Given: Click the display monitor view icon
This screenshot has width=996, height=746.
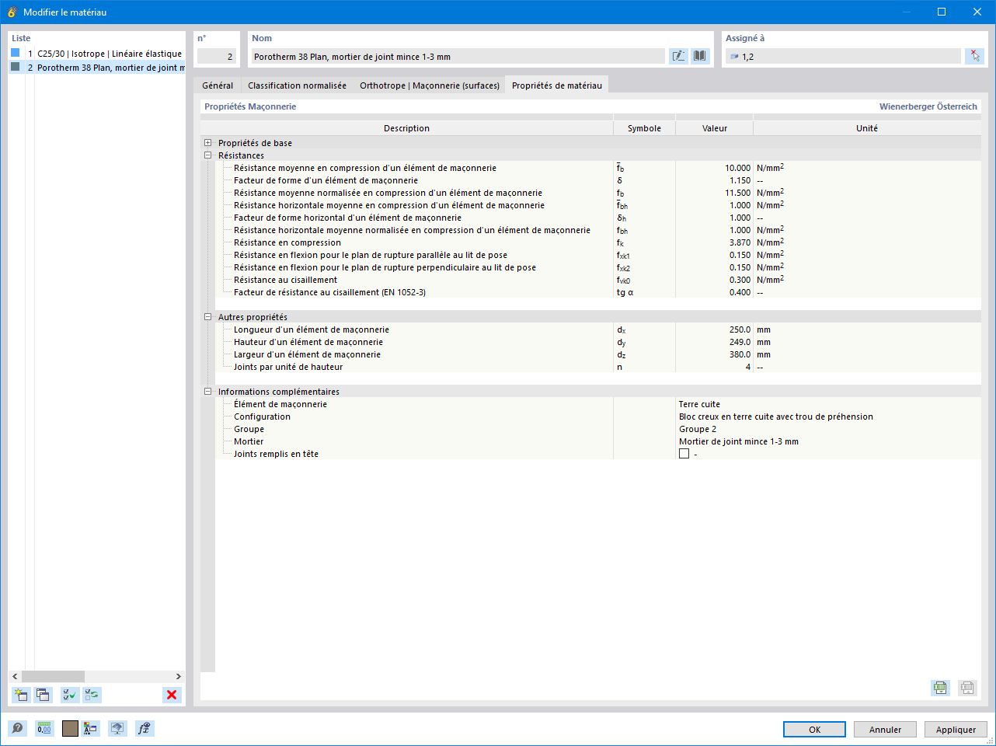Looking at the screenshot, I should tap(117, 728).
